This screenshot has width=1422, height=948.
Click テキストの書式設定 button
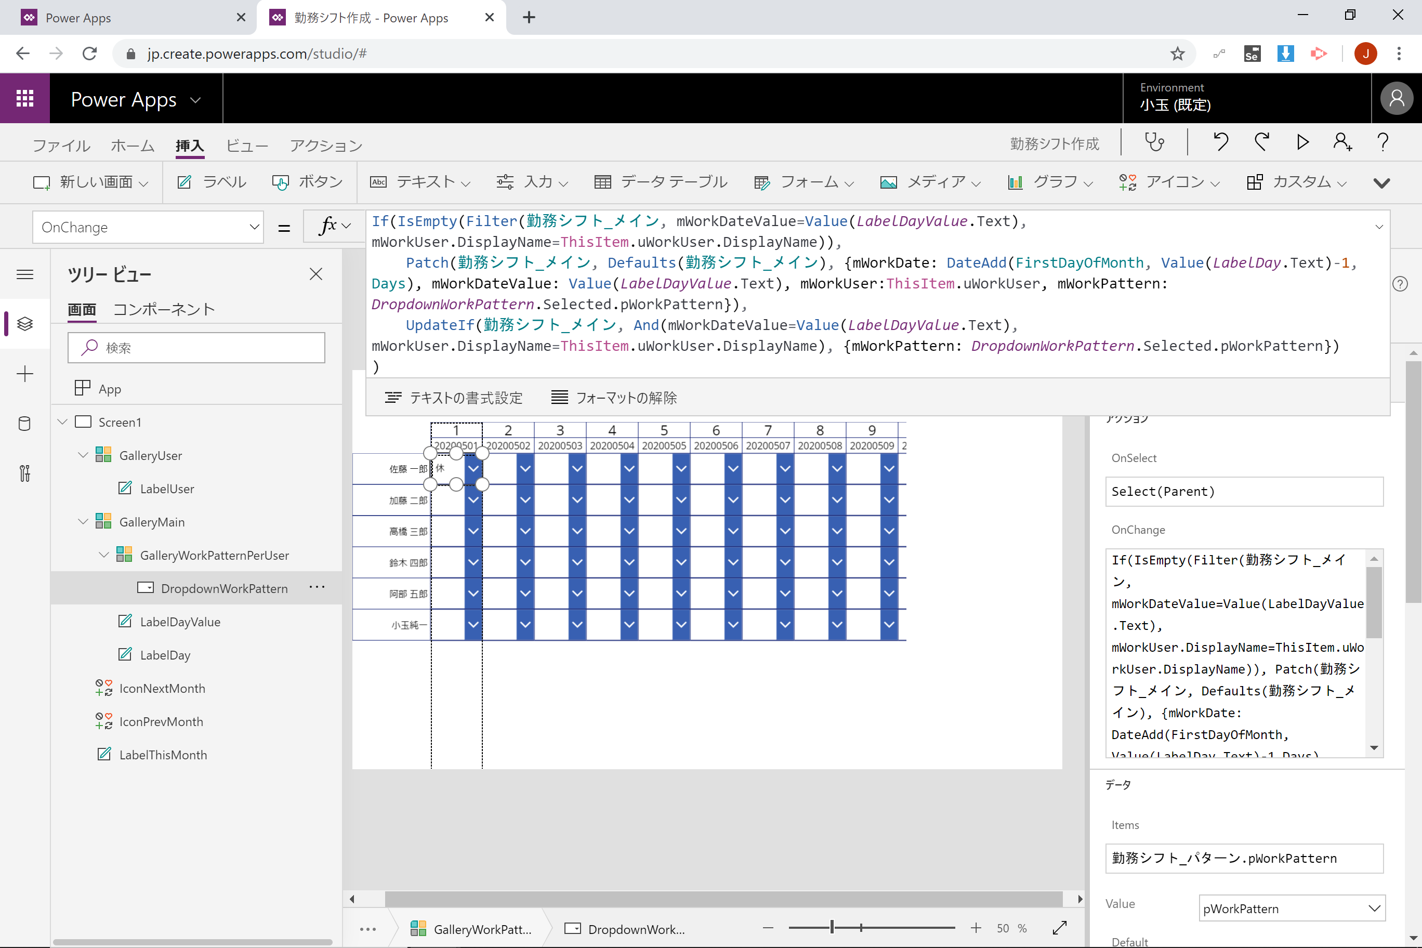tap(453, 398)
